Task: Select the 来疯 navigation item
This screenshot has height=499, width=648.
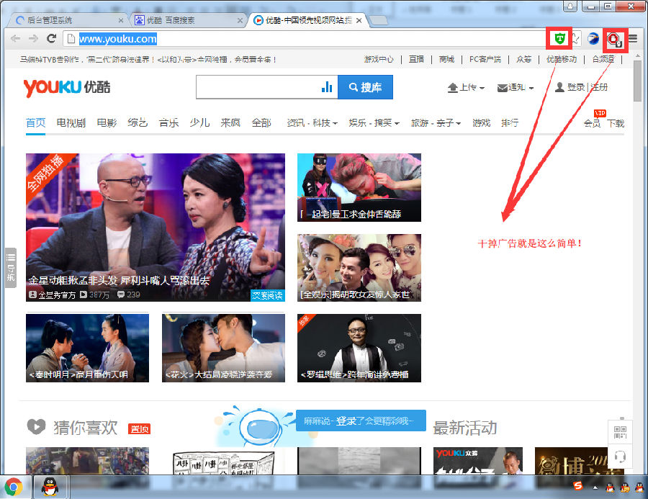Action: (x=230, y=123)
